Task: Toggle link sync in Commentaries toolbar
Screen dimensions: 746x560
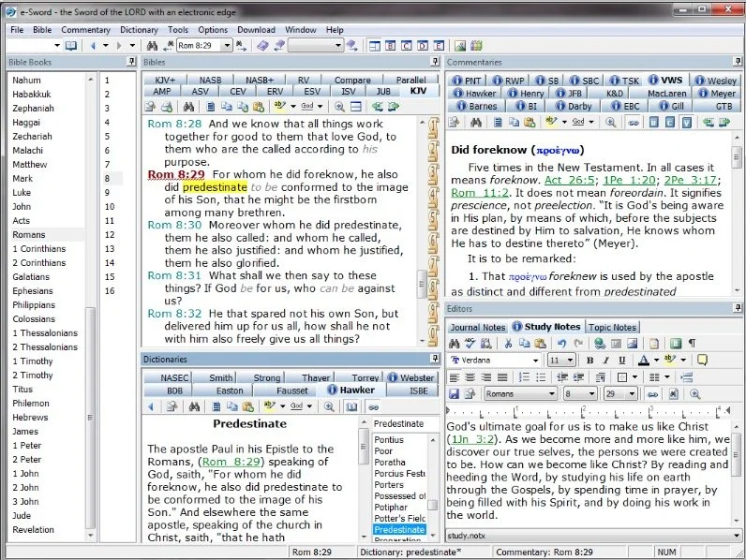Action: coord(633,123)
